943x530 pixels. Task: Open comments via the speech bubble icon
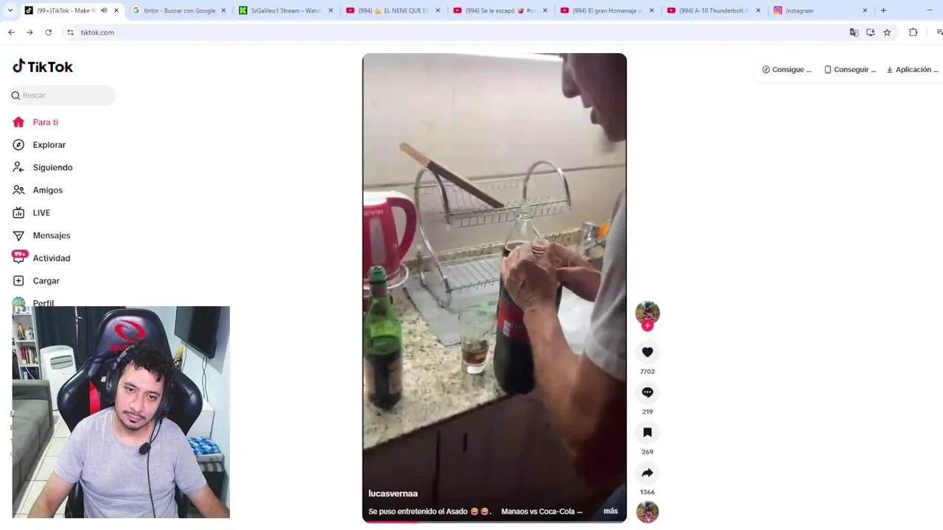648,392
